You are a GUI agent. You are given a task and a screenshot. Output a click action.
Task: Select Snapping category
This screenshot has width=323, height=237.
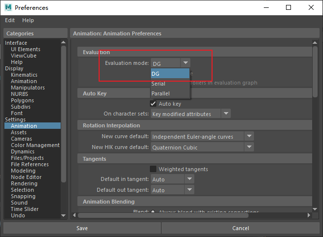[x=23, y=196]
